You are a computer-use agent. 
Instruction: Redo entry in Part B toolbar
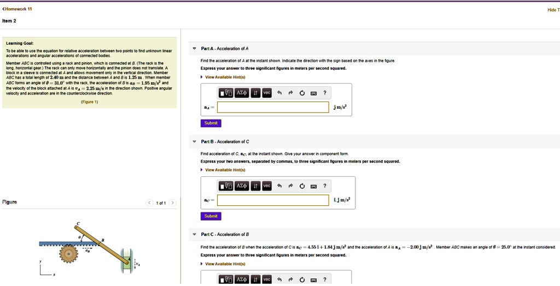coord(291,186)
